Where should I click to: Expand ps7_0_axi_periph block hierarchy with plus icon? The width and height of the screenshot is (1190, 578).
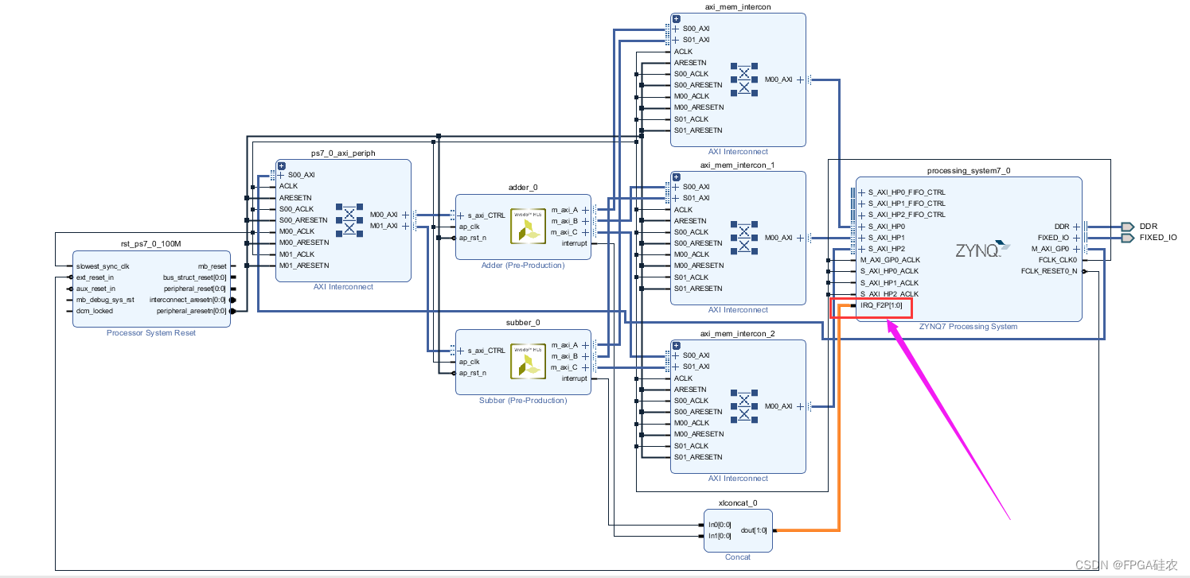tap(281, 165)
